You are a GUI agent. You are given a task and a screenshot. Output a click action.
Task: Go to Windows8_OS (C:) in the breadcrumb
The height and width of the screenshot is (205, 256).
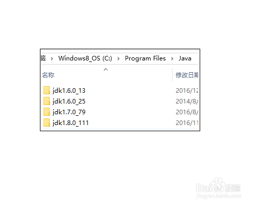pos(85,58)
